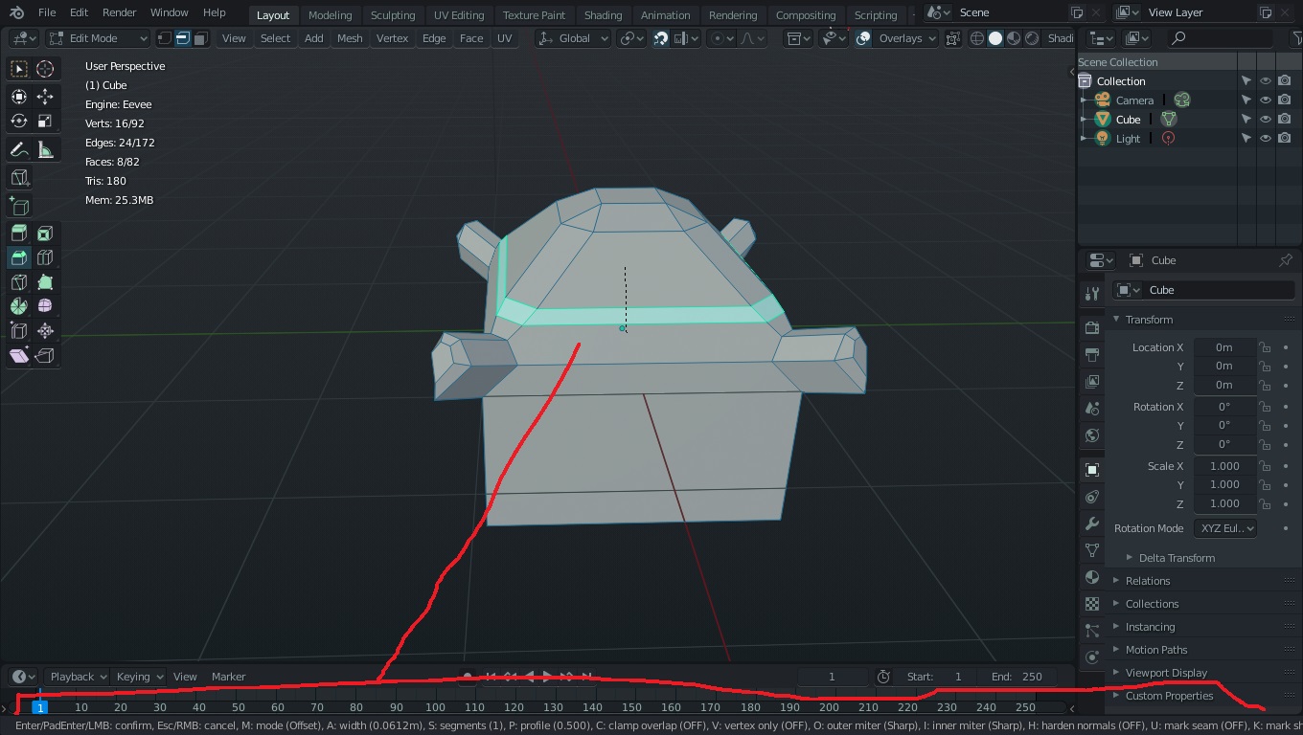Select the Spin tool
This screenshot has height=735, width=1303.
click(x=19, y=306)
